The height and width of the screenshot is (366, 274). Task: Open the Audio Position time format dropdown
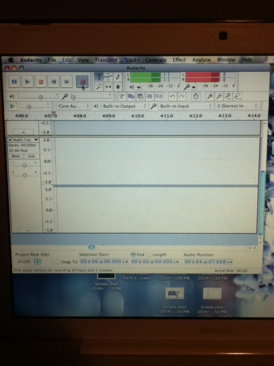point(230,262)
